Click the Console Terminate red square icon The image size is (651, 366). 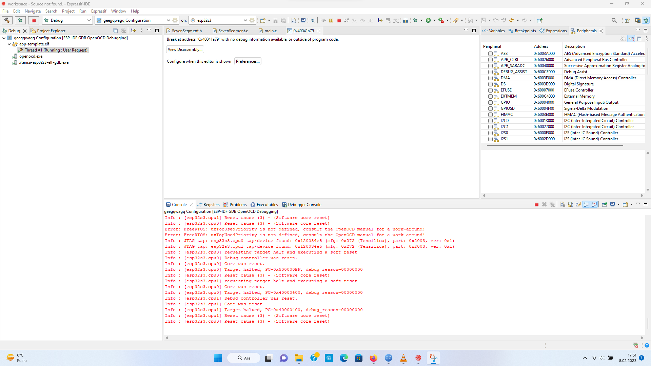(536, 205)
